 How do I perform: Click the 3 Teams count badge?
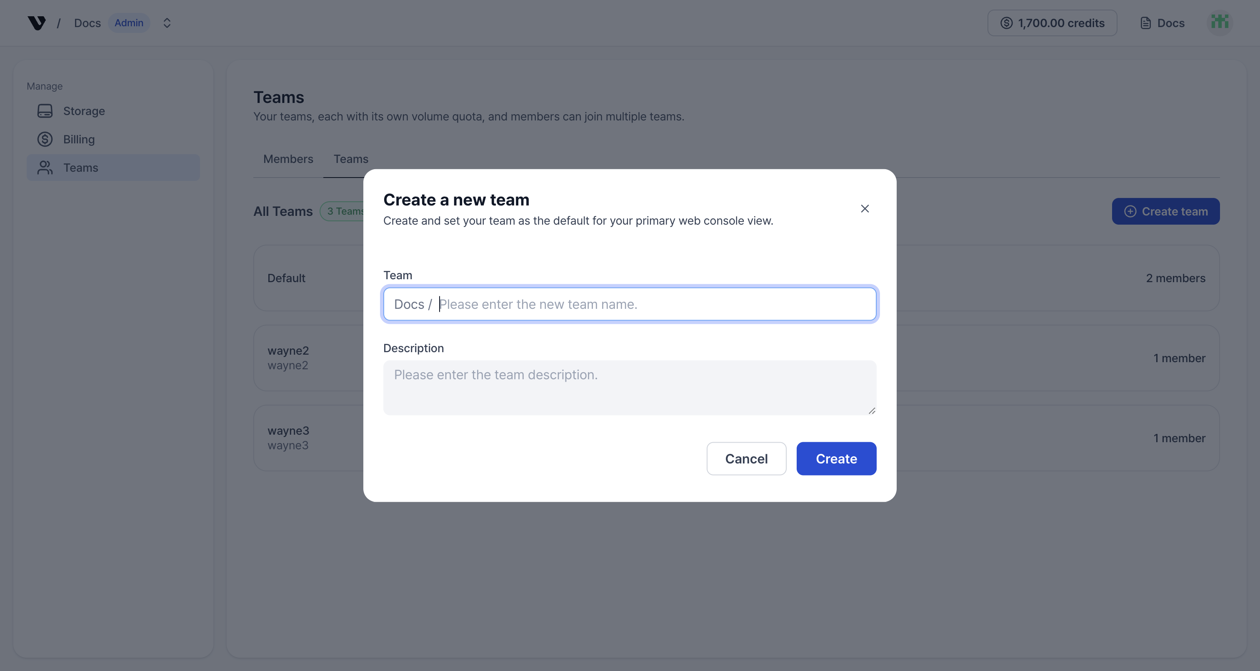(x=346, y=211)
